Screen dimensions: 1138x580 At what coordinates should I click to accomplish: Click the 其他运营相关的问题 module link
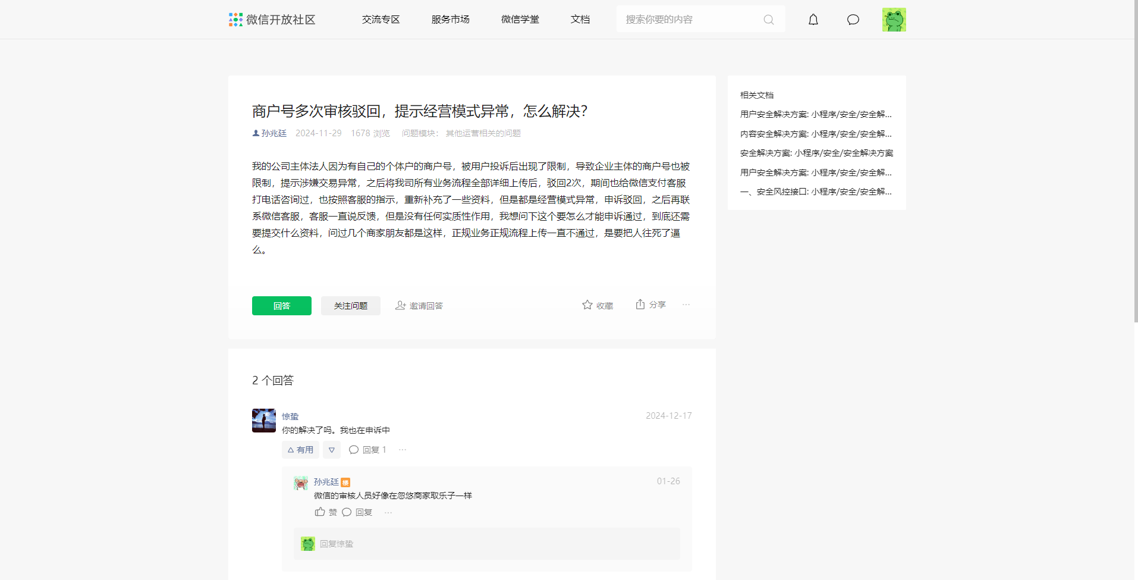click(483, 133)
